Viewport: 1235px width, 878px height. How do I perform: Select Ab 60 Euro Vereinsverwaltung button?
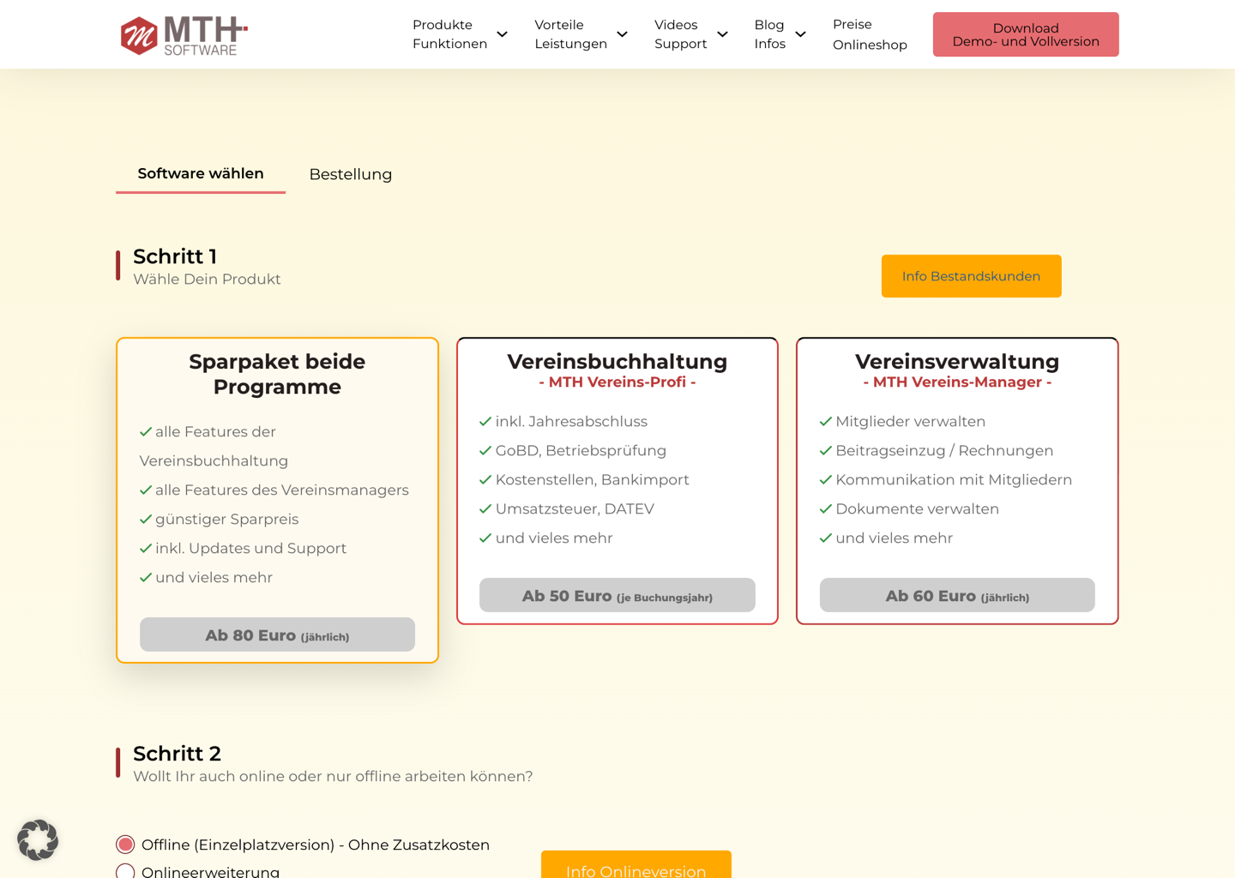[957, 595]
